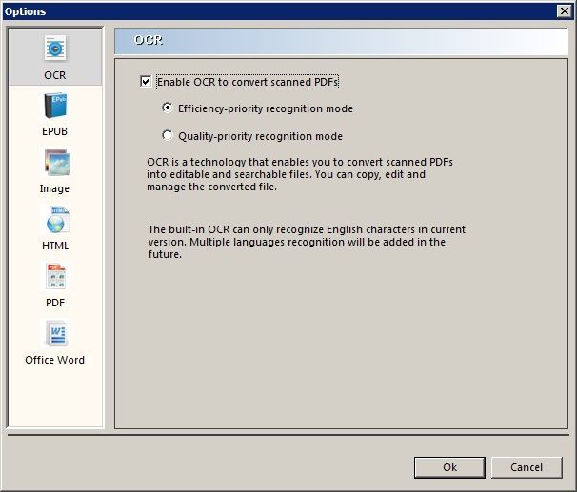Click the Options title bar text

[25, 11]
